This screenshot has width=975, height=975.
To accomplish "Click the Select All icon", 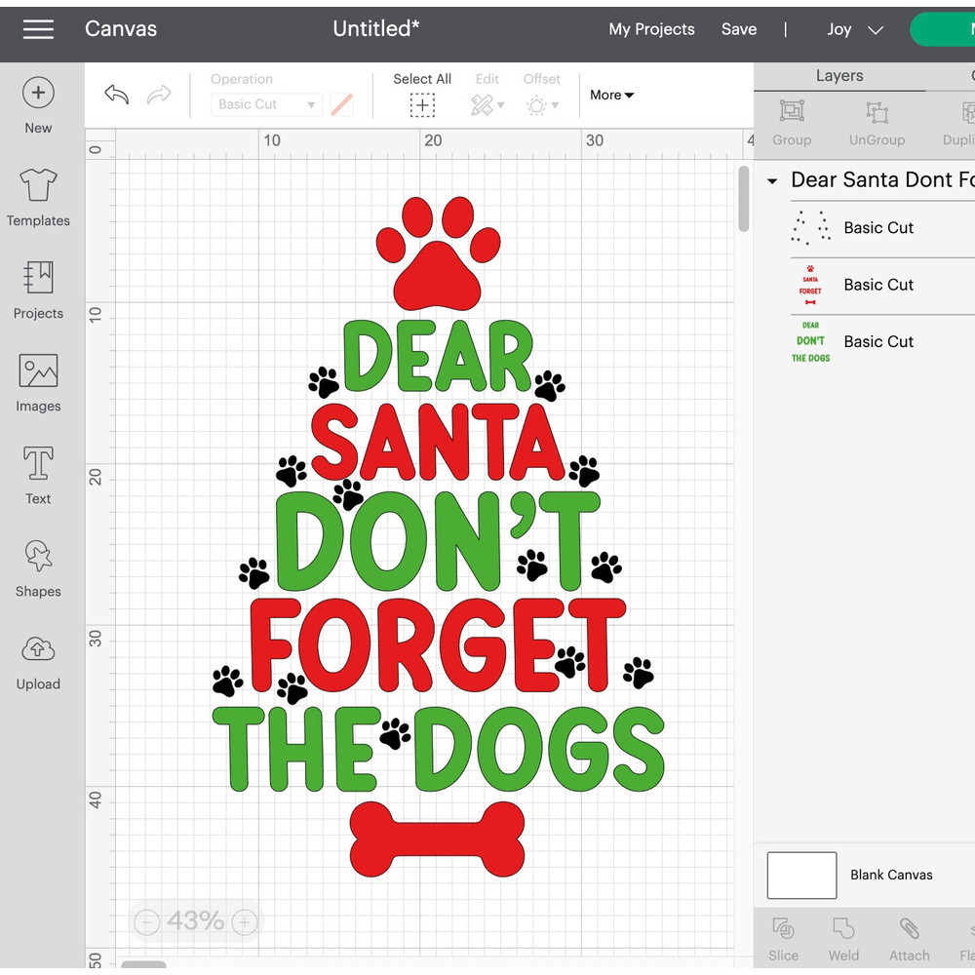I will point(422,105).
